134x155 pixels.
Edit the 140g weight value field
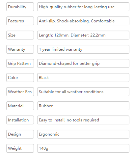[83, 148]
